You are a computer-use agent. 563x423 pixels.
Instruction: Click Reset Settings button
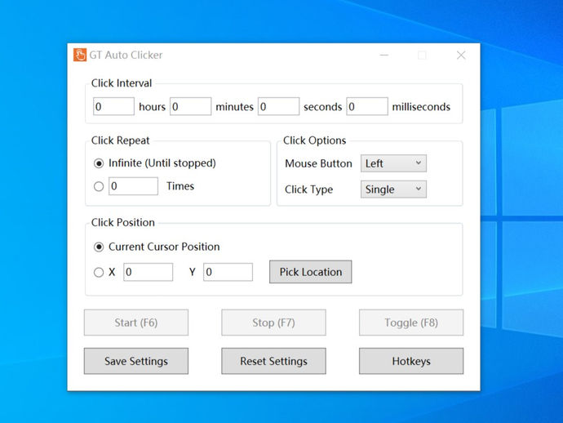(x=273, y=361)
